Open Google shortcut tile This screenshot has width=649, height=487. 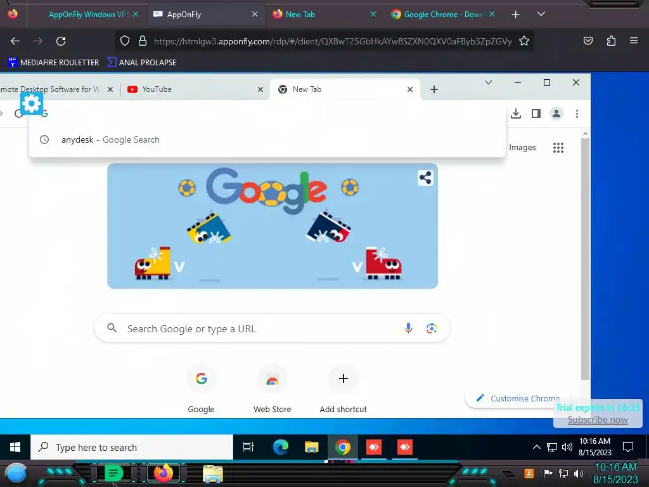(x=201, y=389)
